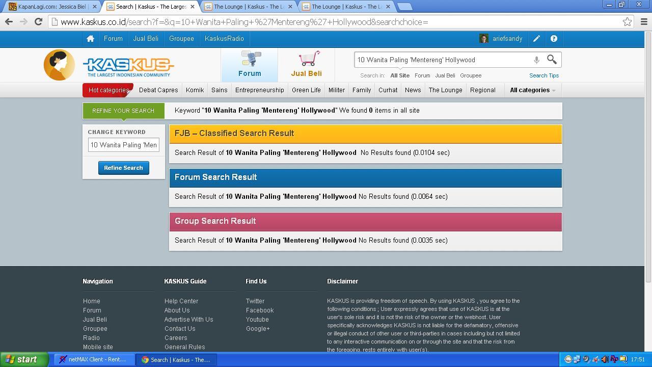This screenshot has height=367, width=652.
Task: Open the help question mark icon
Action: pos(554,39)
